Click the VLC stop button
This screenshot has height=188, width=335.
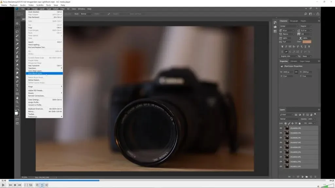click(15, 185)
